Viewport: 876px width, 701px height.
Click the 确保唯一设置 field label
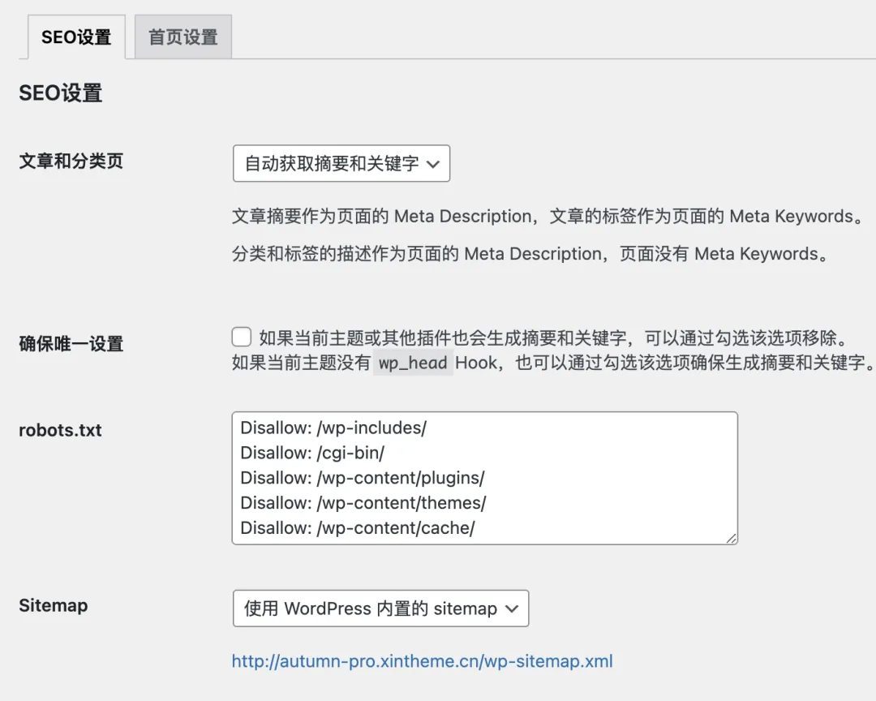pos(71,344)
